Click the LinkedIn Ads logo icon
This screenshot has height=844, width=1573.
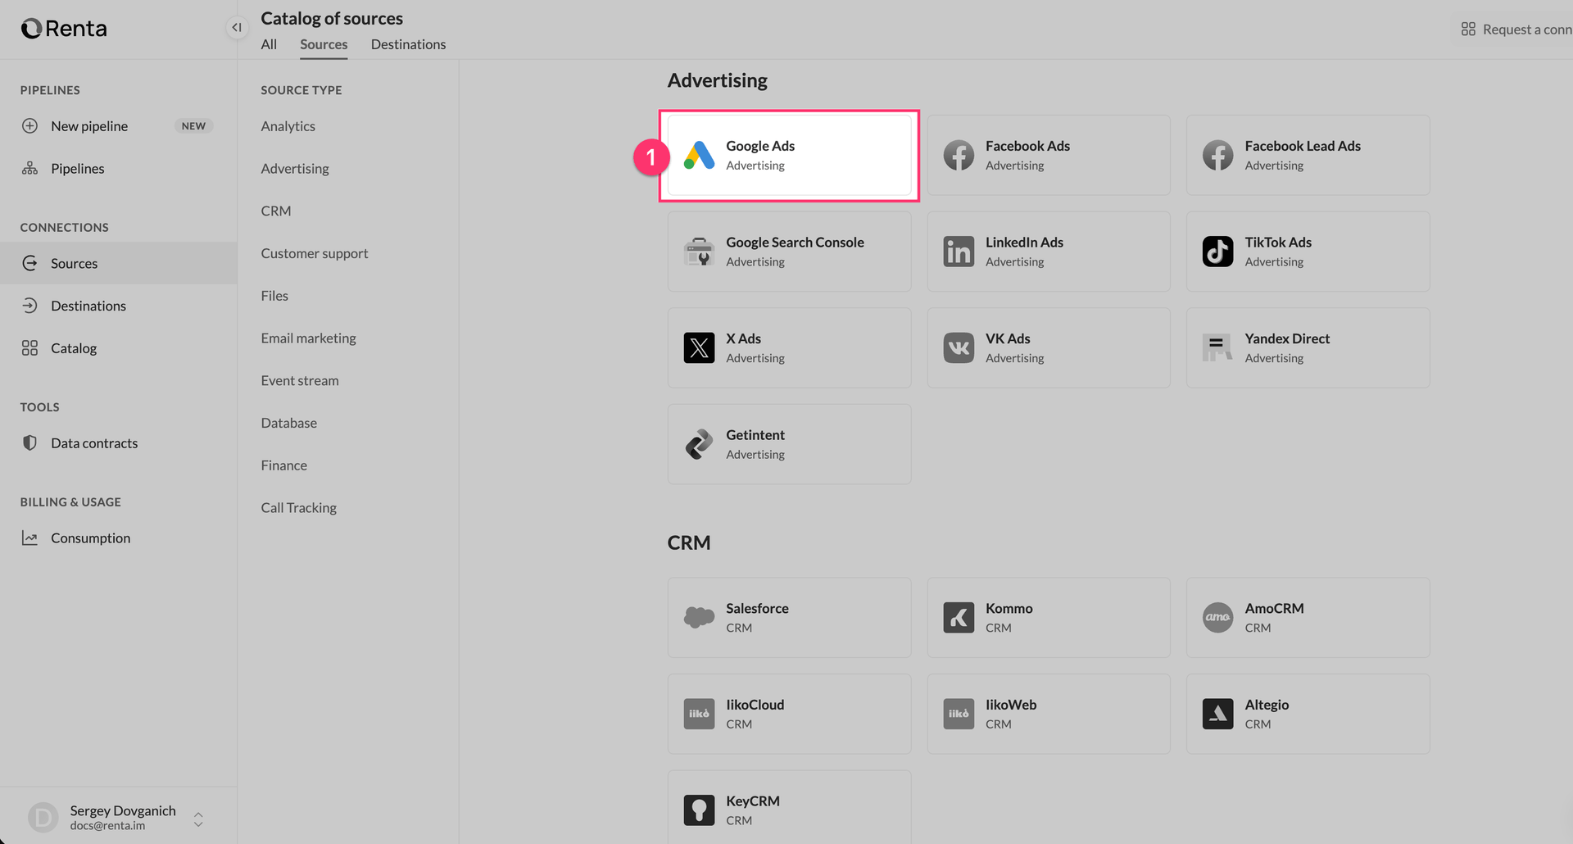pos(959,252)
